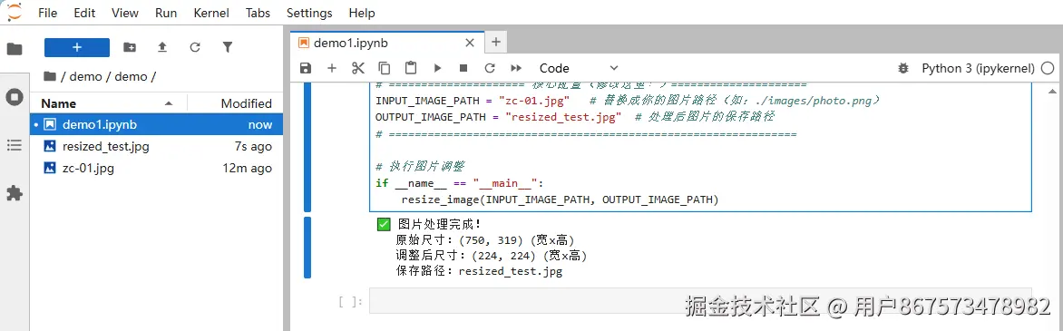Viewport: 1063px width, 331px height.
Task: Save the notebook with the disk icon
Action: click(306, 68)
